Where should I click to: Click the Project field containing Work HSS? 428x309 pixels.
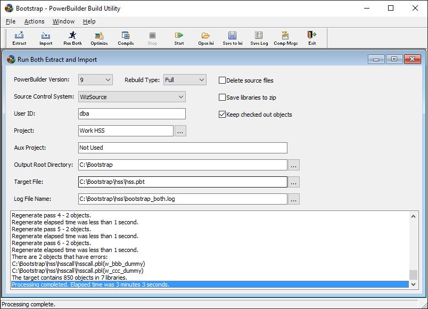click(126, 131)
